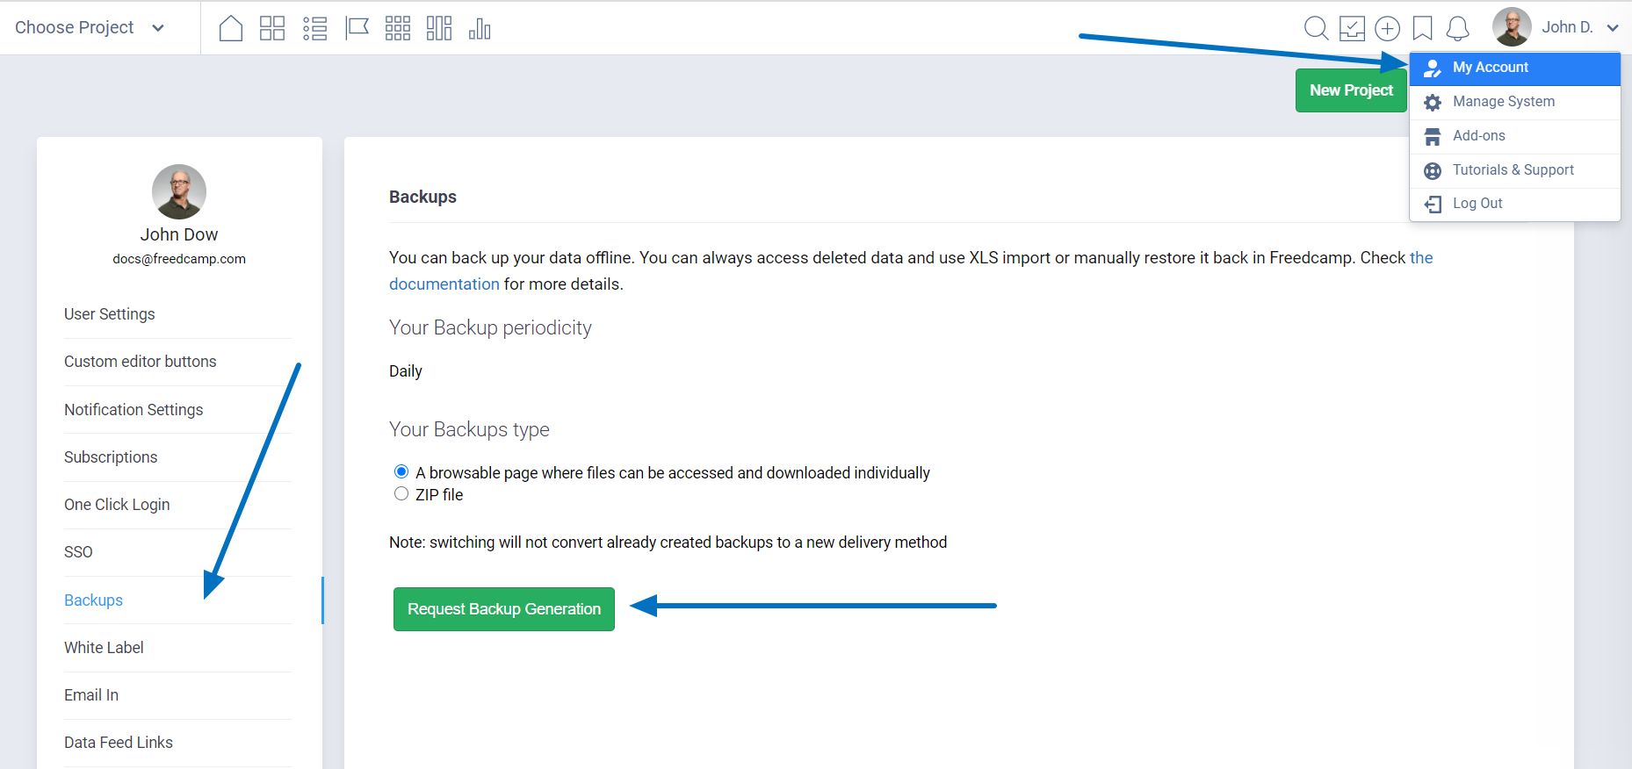Open the task list view icon
The height and width of the screenshot is (769, 1632).
tap(314, 28)
